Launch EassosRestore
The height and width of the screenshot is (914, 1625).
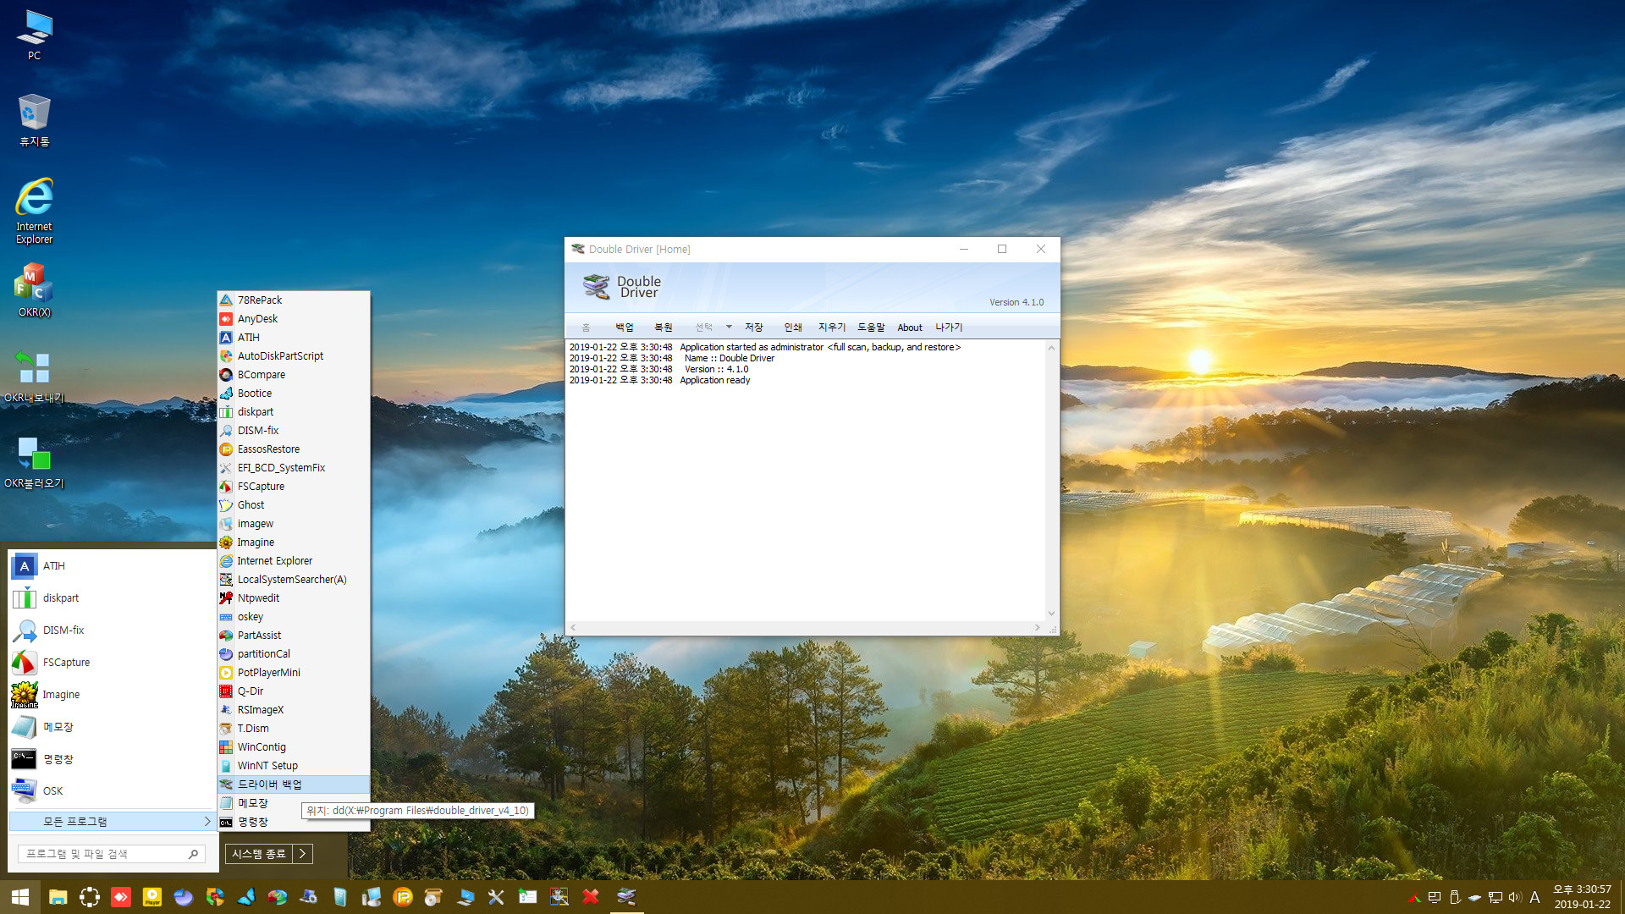(294, 449)
